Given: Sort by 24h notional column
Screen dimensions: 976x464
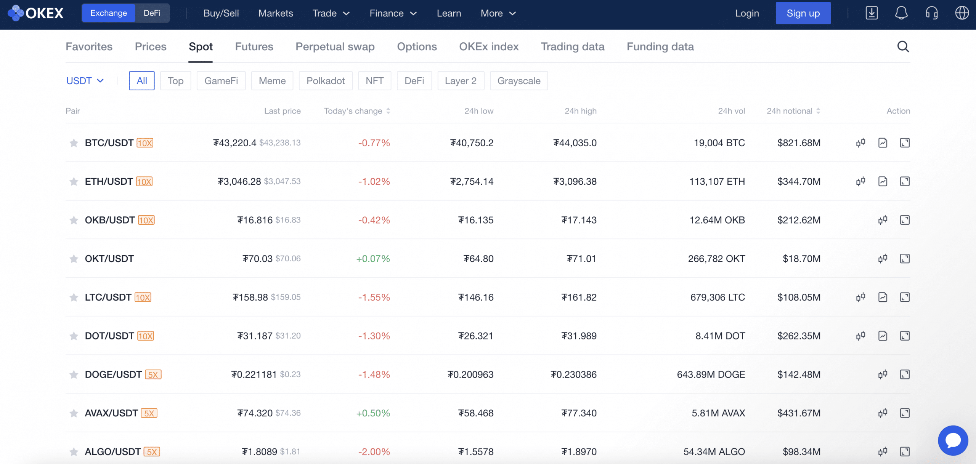Looking at the screenshot, I should click(x=793, y=111).
